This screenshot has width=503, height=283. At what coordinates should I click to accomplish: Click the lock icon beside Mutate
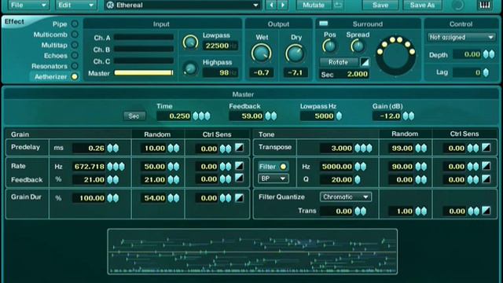(x=338, y=6)
